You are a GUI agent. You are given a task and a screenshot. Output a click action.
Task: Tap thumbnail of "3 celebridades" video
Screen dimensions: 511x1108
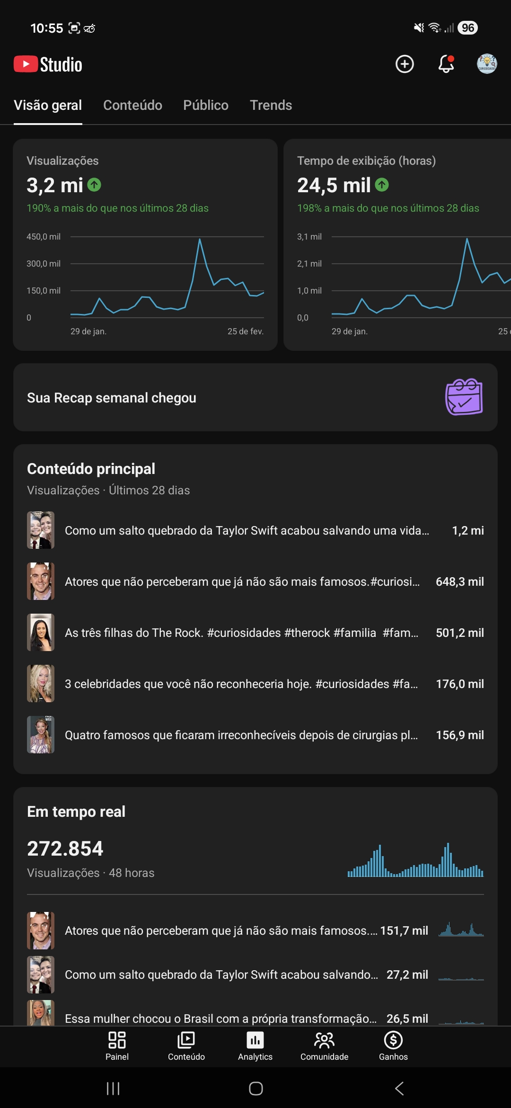(x=41, y=684)
